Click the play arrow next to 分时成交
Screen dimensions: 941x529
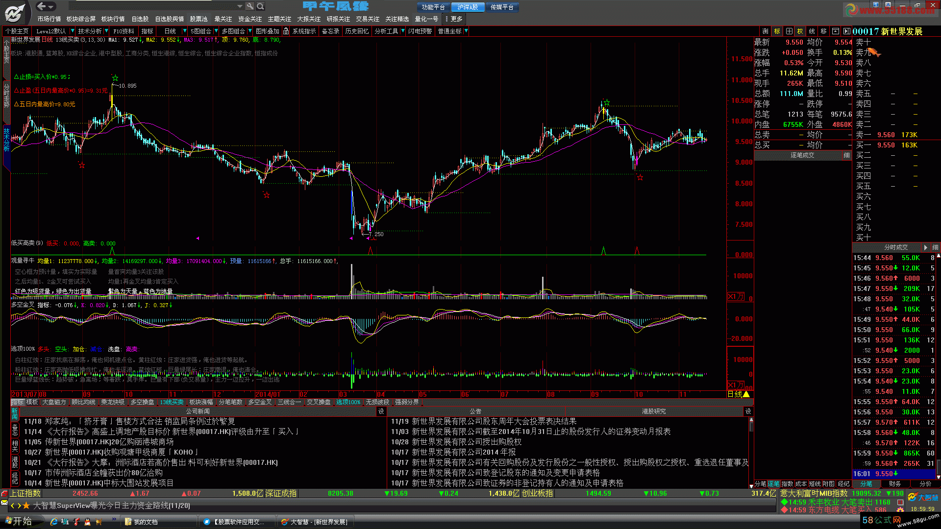tap(926, 247)
